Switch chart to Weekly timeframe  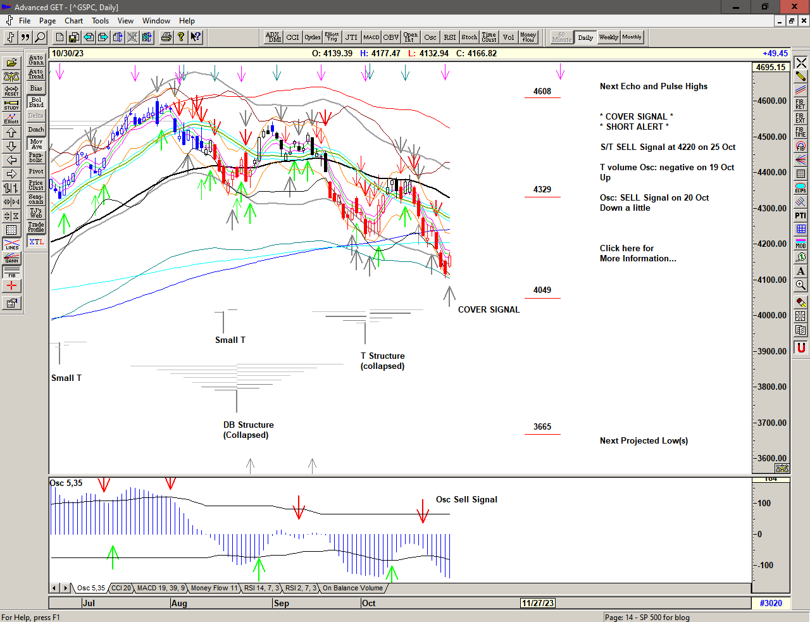click(608, 37)
